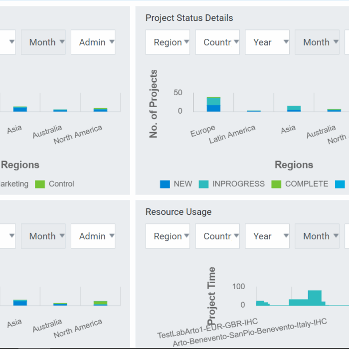Click the Project Status Details panel title
This screenshot has height=349, width=349.
[x=189, y=18]
